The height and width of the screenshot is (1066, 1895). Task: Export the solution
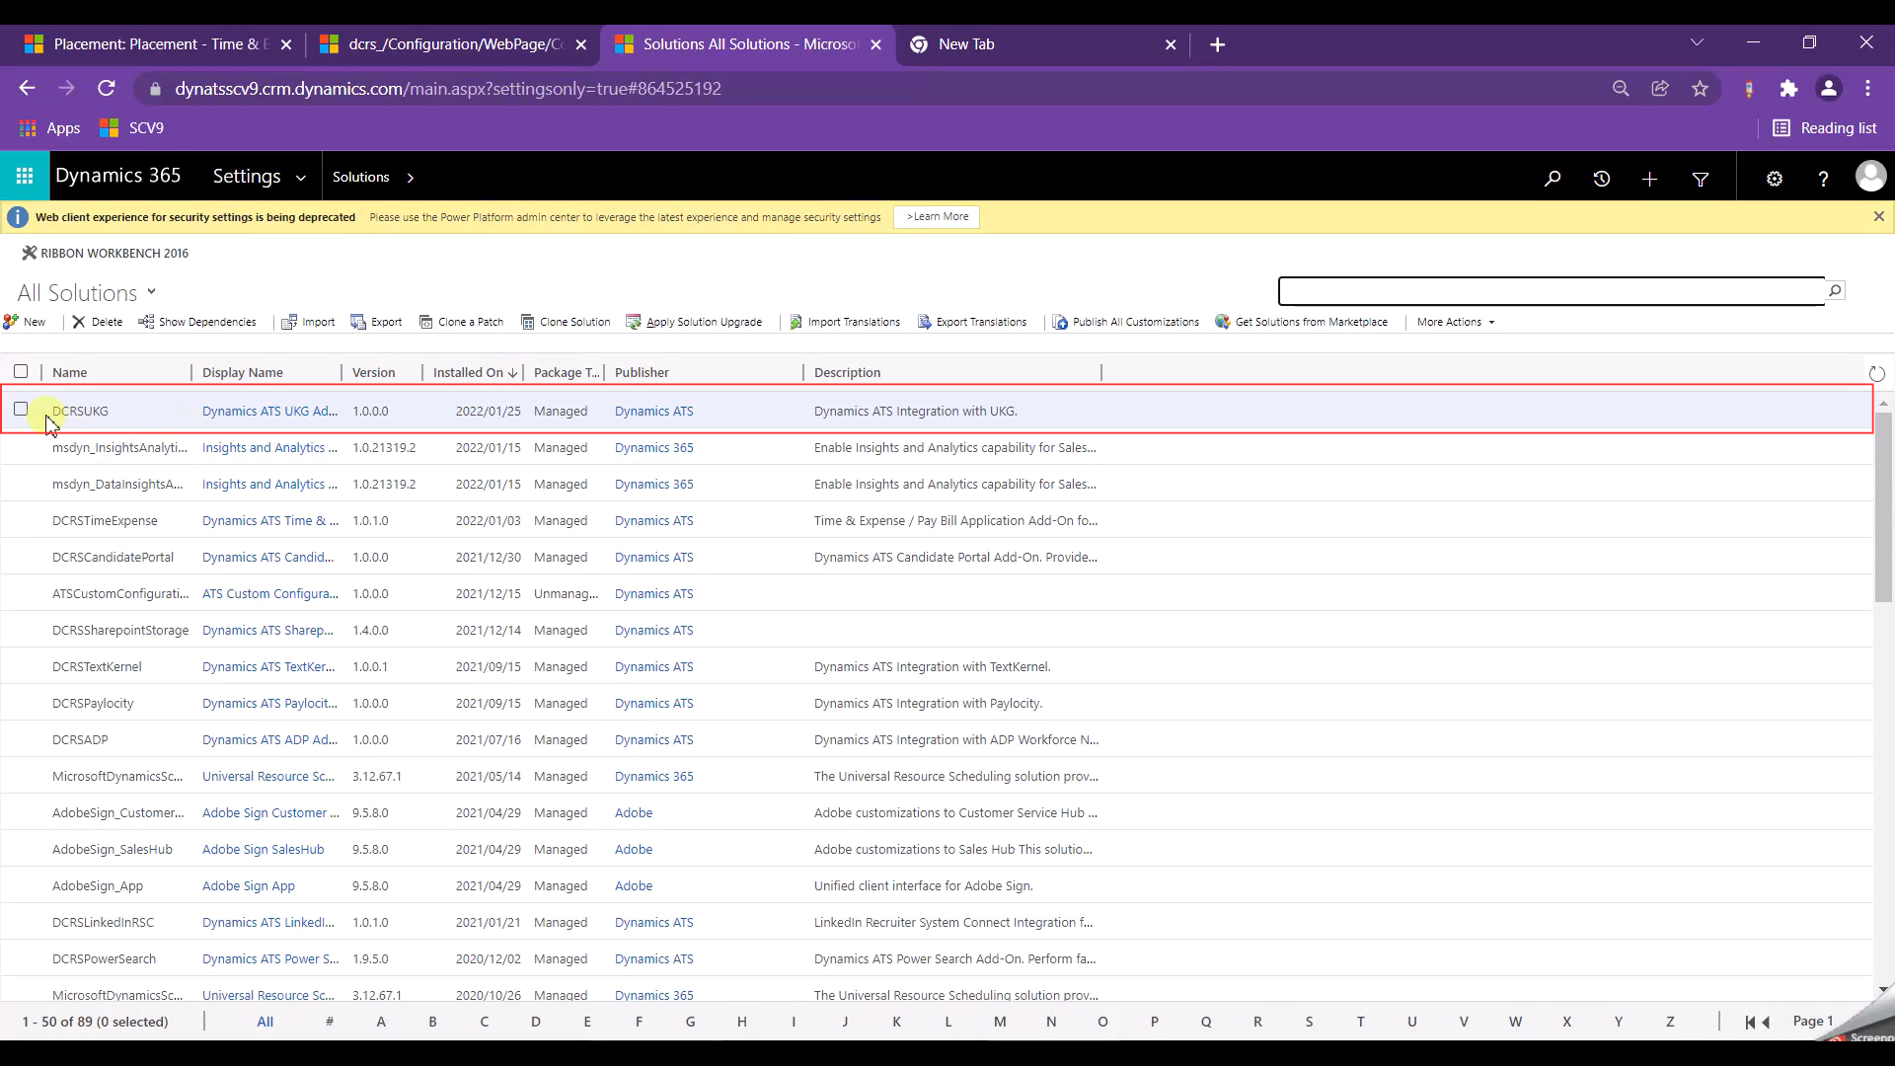pyautogui.click(x=376, y=322)
